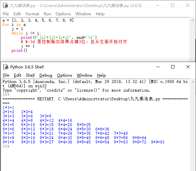The height and width of the screenshot is (171, 196).
Task: Close the editor window
Action: (x=188, y=5)
